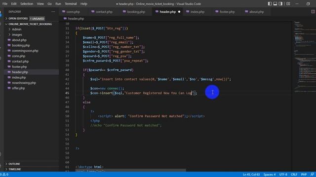Open the Terminal menu
Image resolution: width=316 pixels, height=177 pixels.
(x=71, y=4)
